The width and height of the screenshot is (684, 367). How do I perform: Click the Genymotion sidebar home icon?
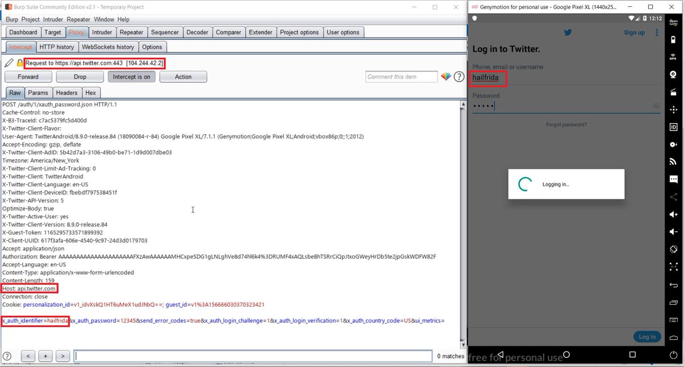pos(673,337)
